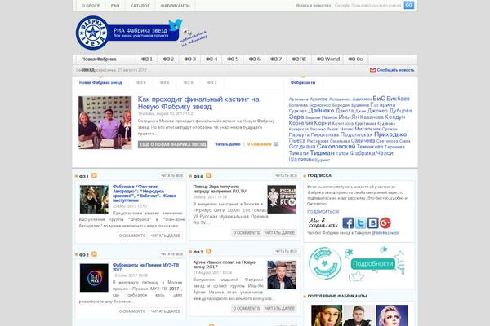Click the round Фабрика звезд logo
Screen dimensions: 490x326
[92, 33]
